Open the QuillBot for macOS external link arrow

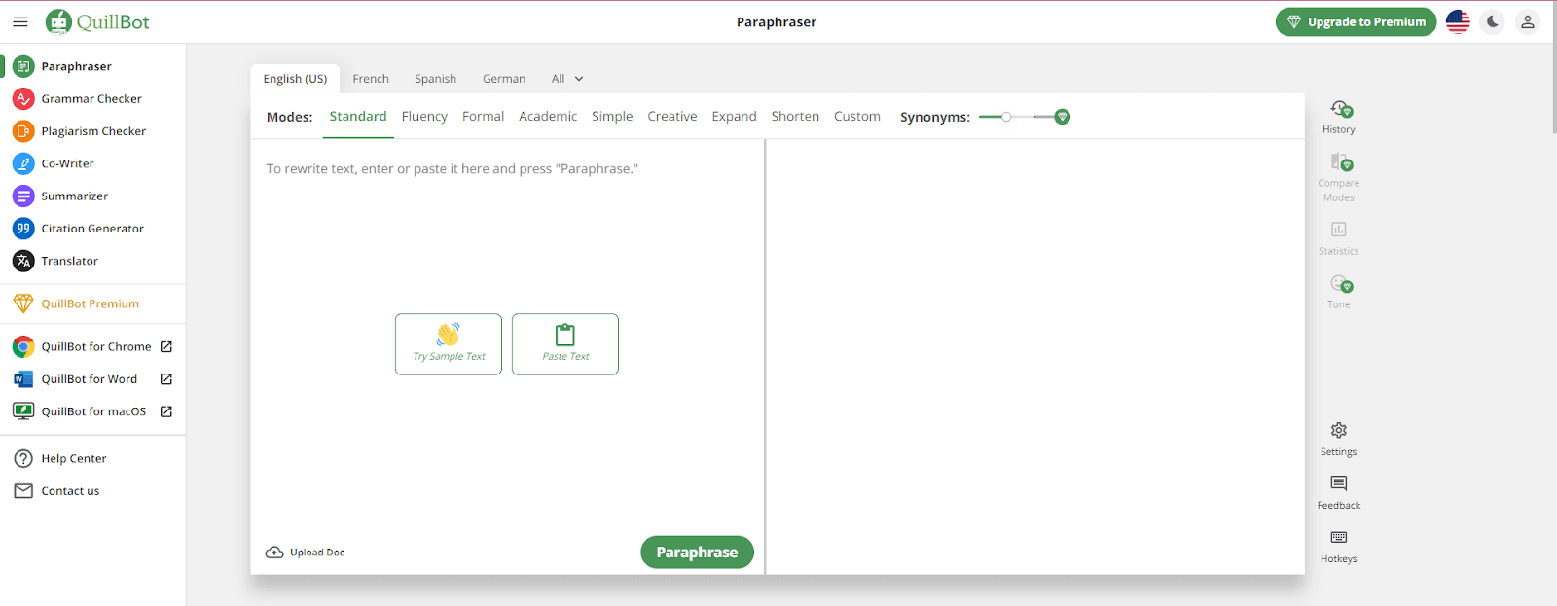click(166, 411)
